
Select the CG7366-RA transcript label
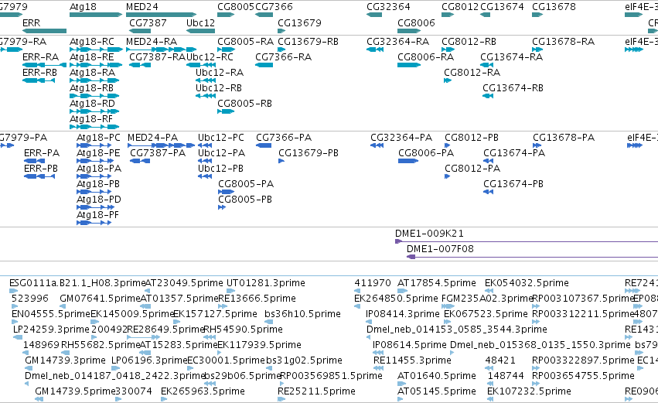(283, 57)
